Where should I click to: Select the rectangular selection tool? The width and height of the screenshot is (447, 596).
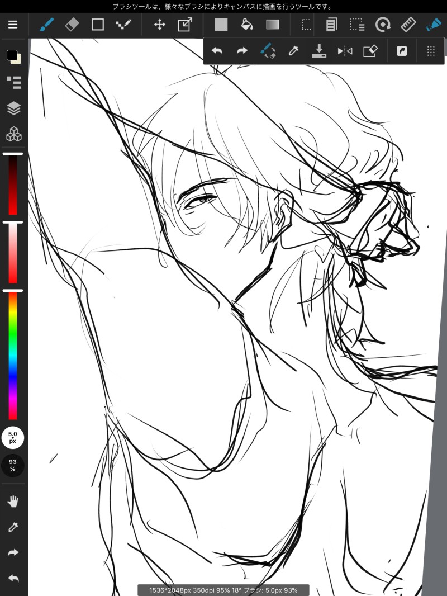306,25
